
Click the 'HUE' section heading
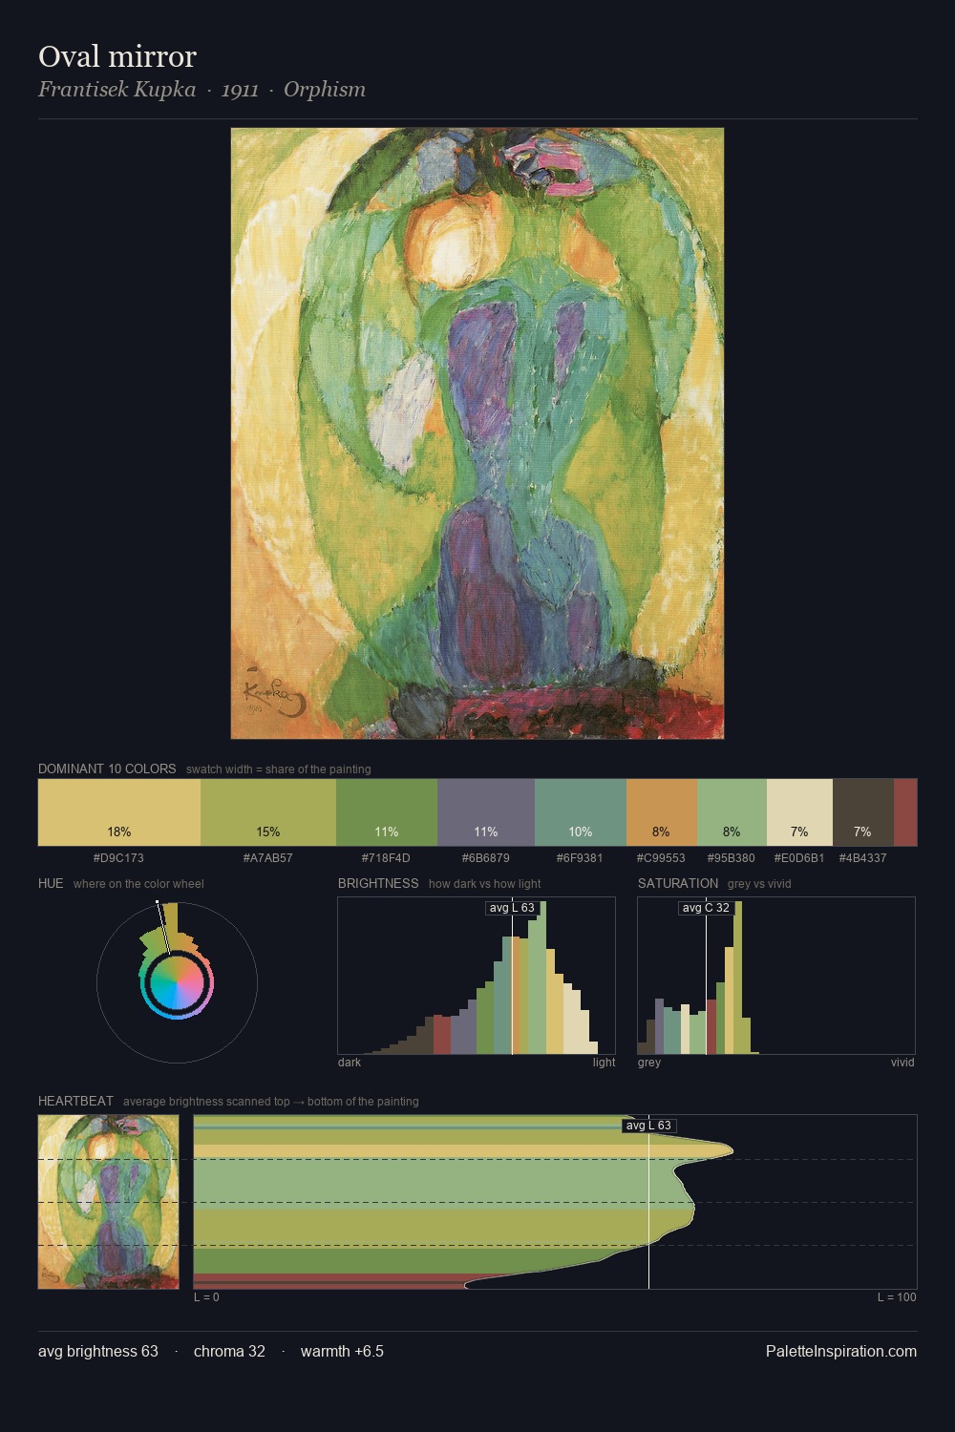(51, 883)
